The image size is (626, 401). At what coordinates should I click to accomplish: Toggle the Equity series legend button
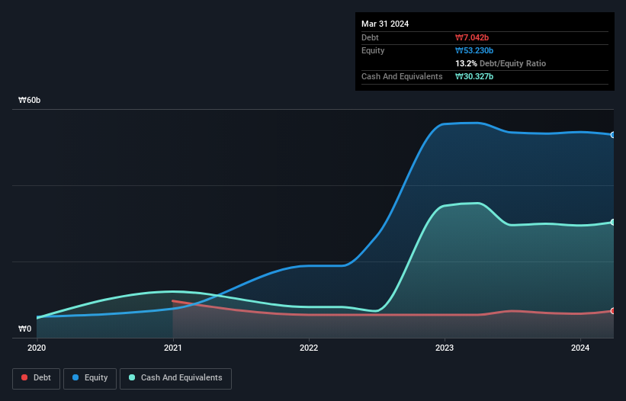pos(90,378)
